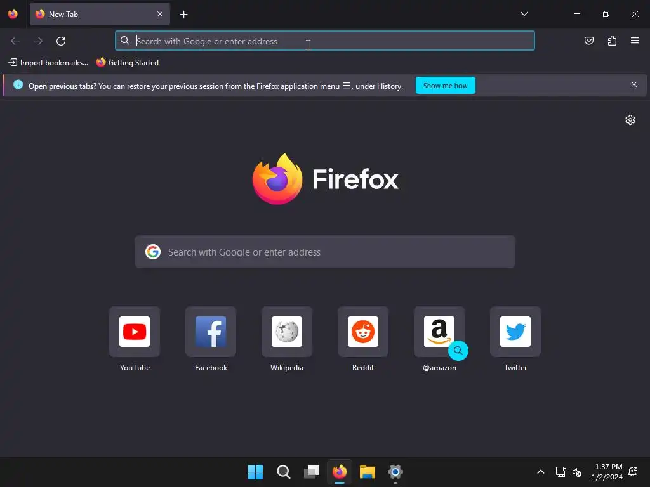Open taskbar Search magnifier
Viewport: 650px width, 487px height.
(x=284, y=472)
